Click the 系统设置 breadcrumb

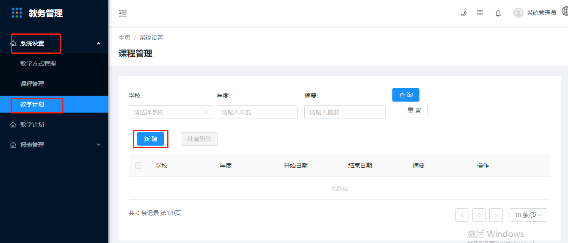point(151,38)
